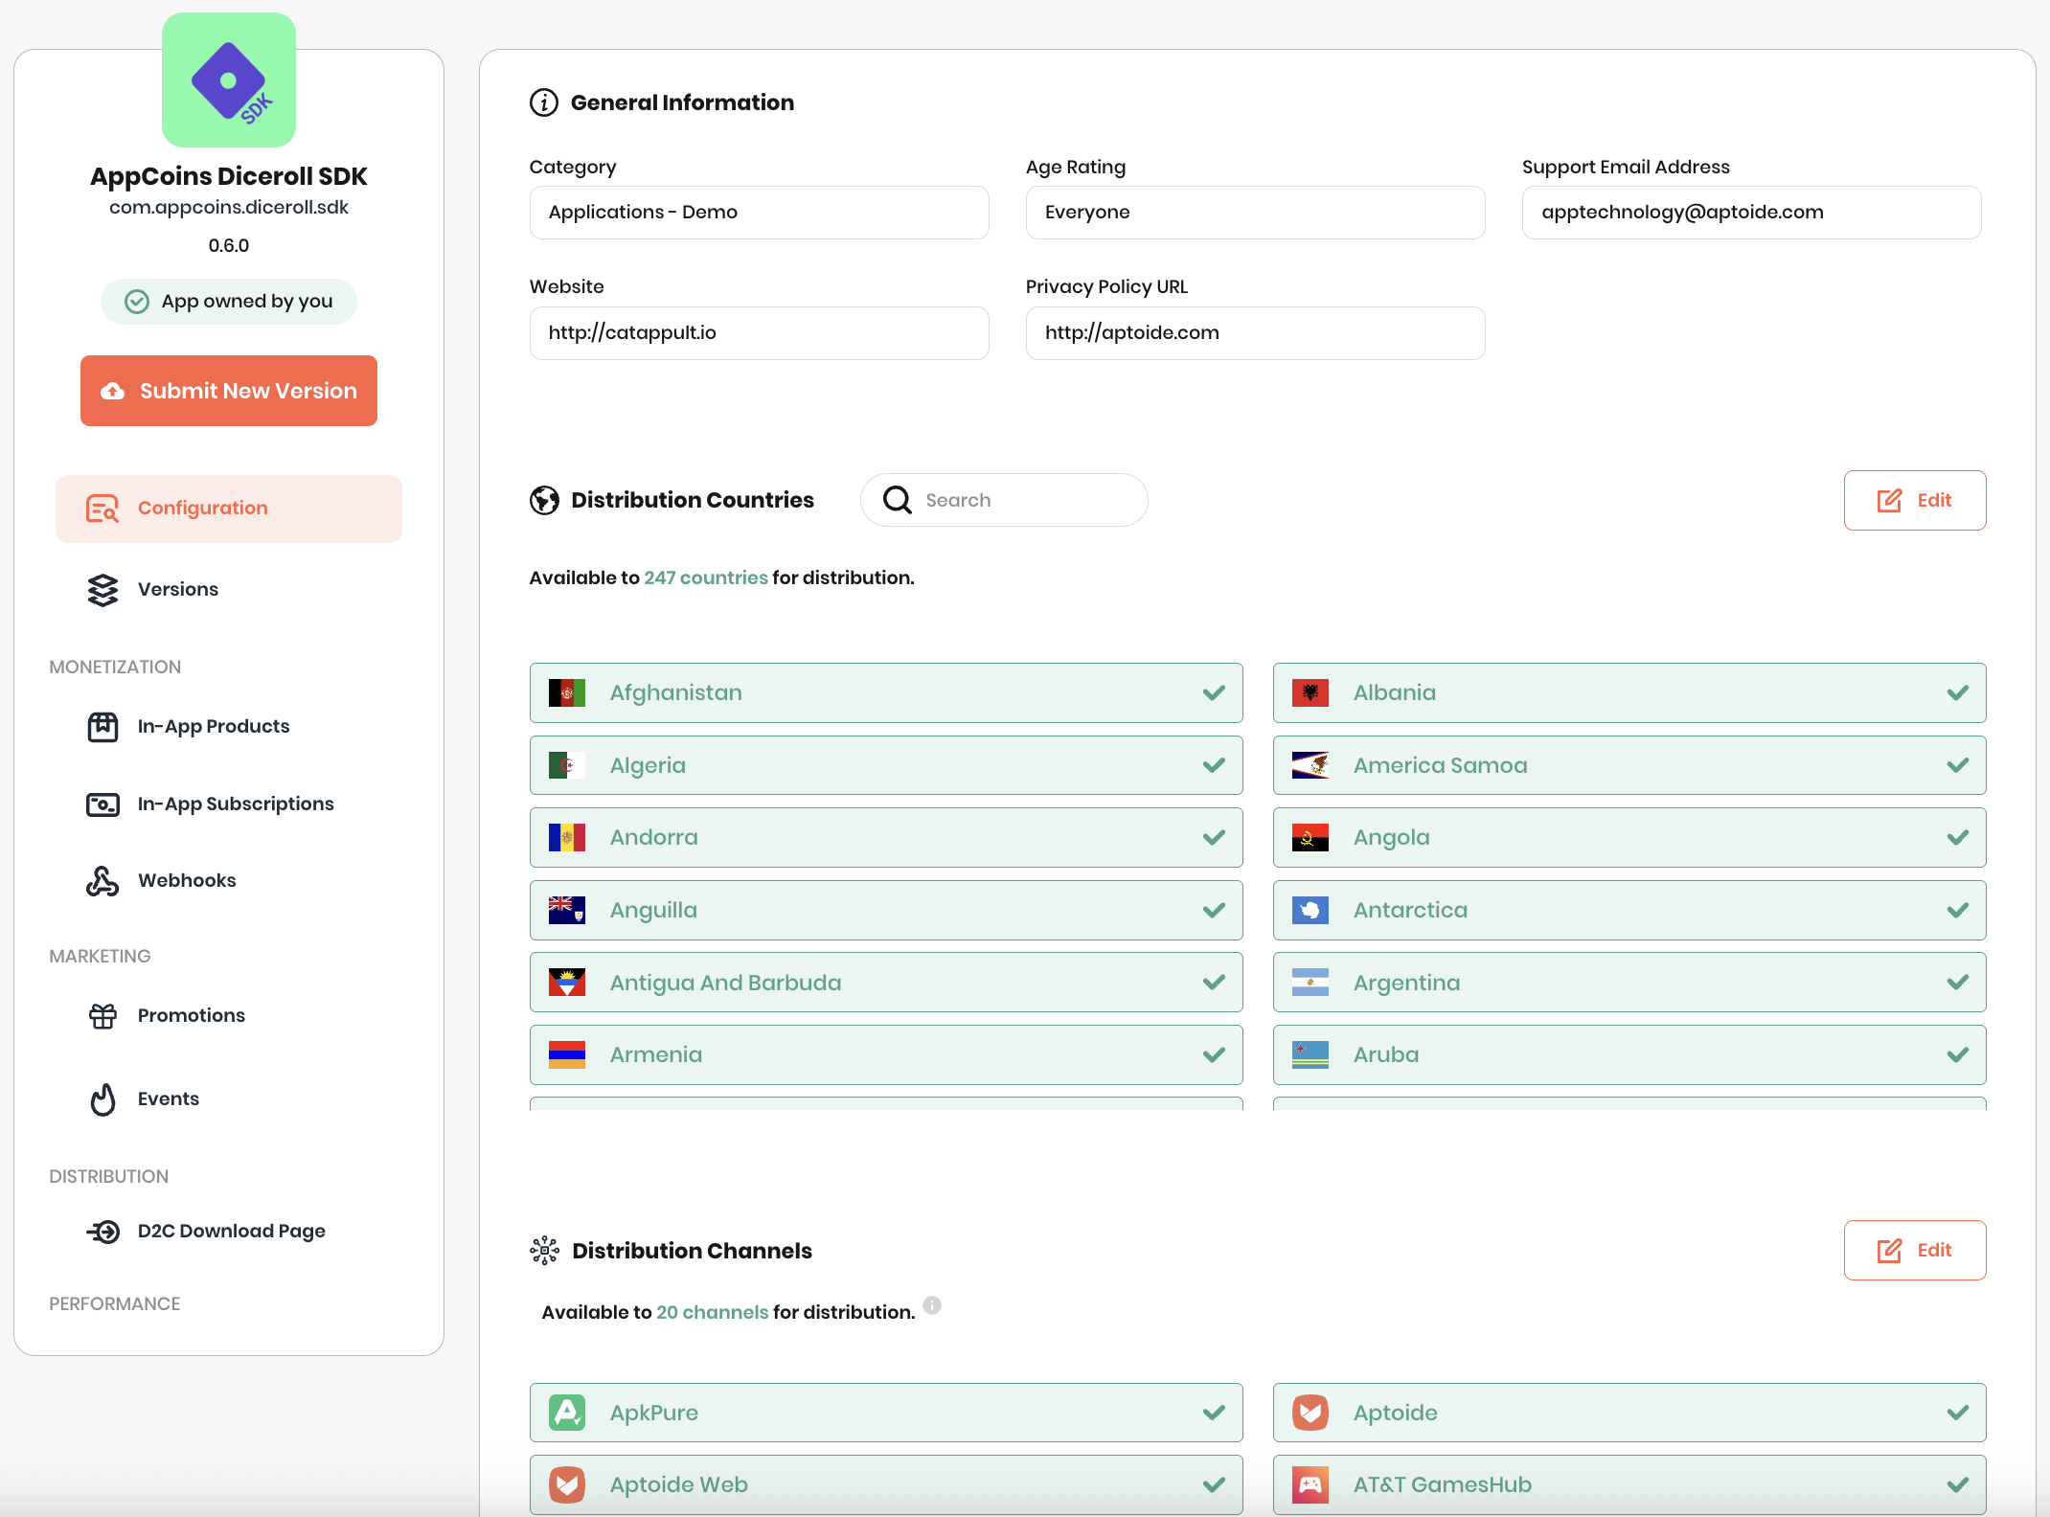Click the General Information info icon

click(x=544, y=102)
